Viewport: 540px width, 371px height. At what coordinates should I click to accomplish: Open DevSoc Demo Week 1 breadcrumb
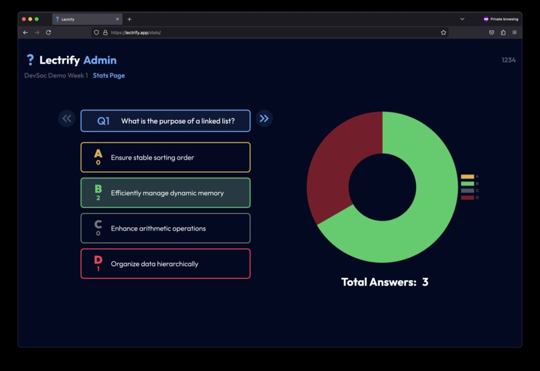[56, 76]
